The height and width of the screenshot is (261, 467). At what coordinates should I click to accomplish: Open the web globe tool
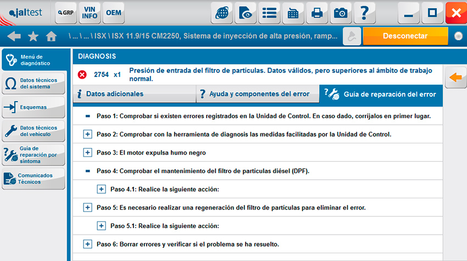tap(222, 13)
